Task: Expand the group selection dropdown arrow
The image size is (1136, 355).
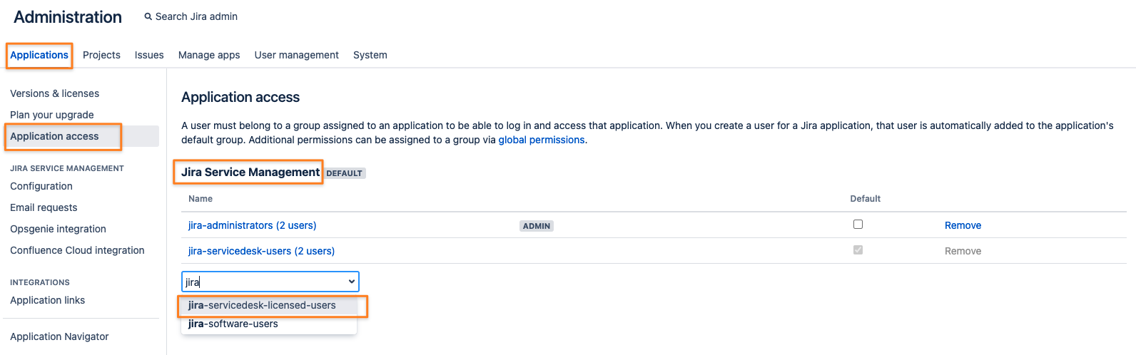Action: [x=351, y=282]
